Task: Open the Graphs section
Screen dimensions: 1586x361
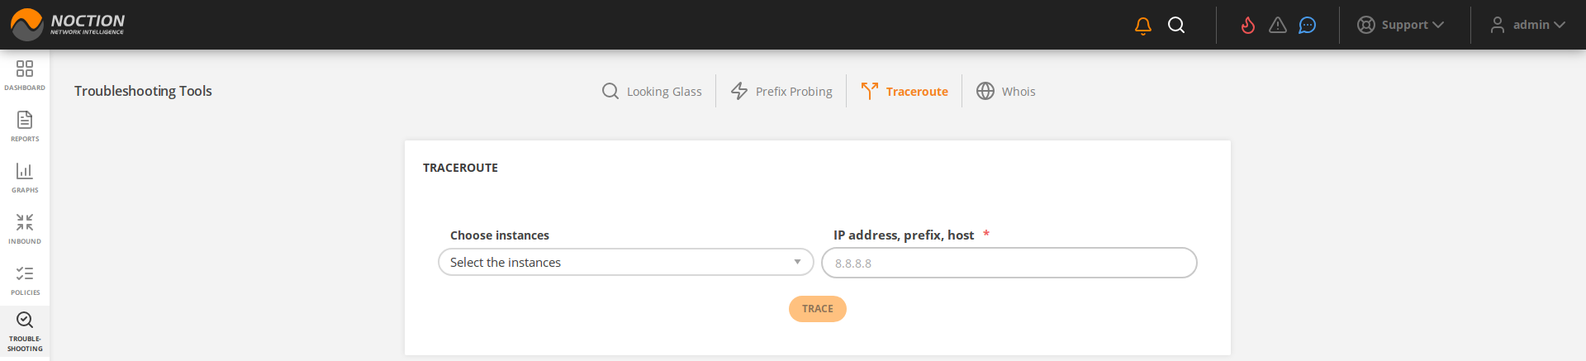Action: (x=25, y=177)
